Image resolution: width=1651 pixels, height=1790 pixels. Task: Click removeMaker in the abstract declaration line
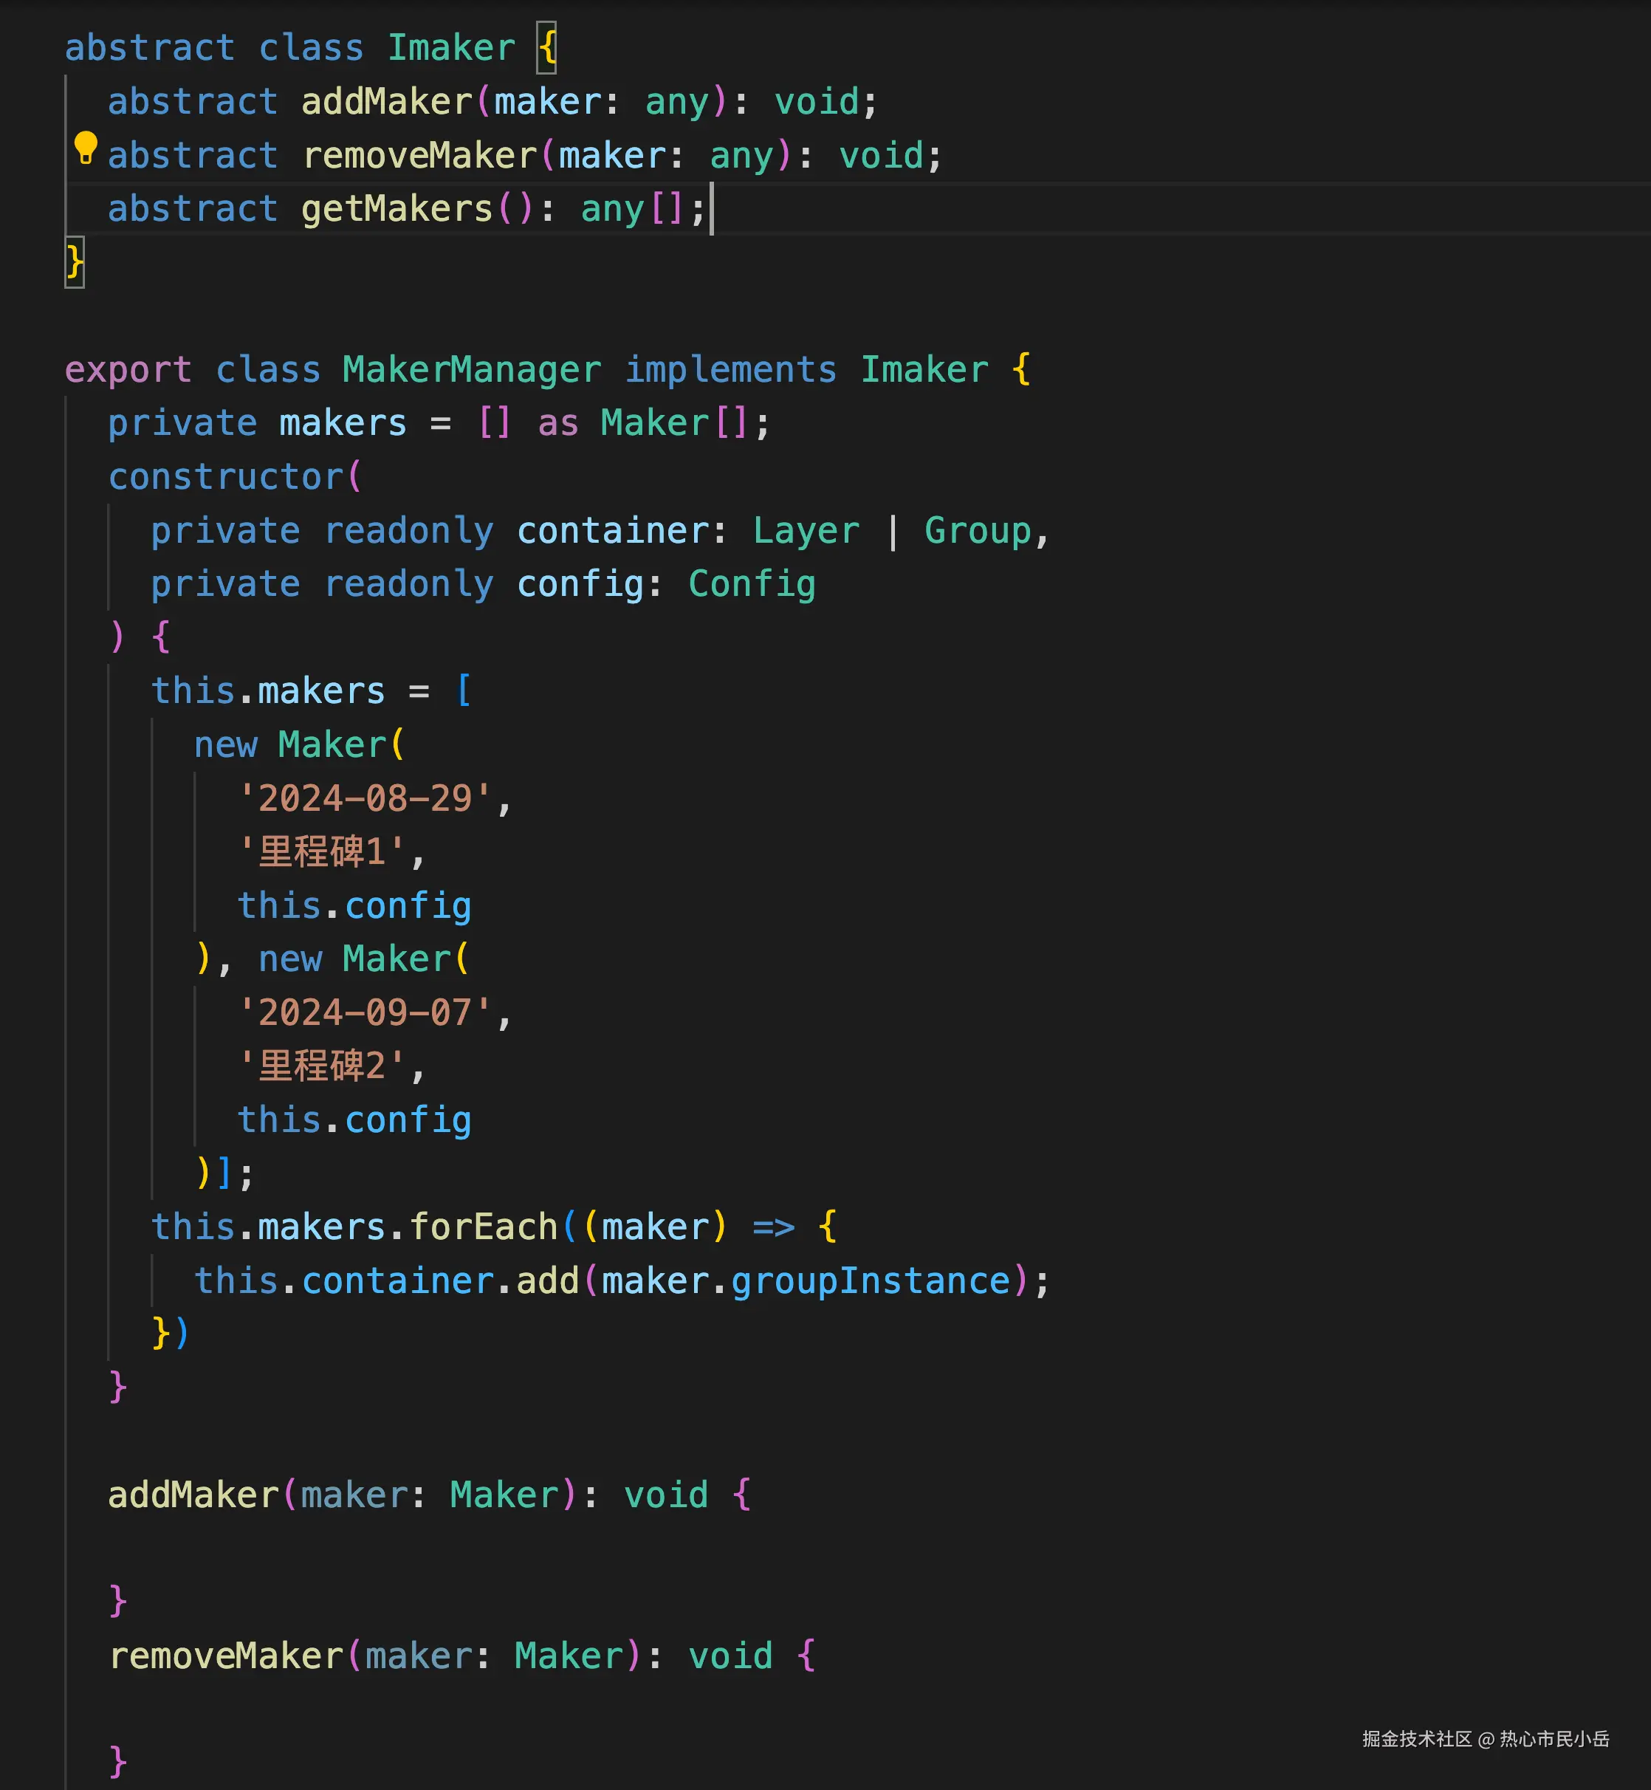click(420, 156)
